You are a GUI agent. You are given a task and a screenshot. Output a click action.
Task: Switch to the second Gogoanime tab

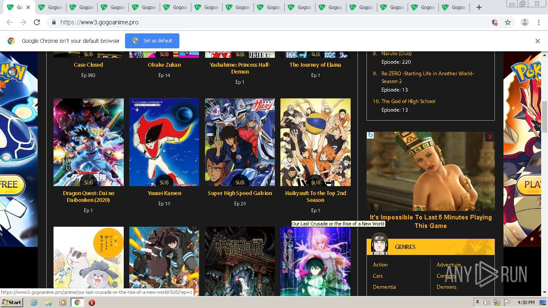click(51, 7)
